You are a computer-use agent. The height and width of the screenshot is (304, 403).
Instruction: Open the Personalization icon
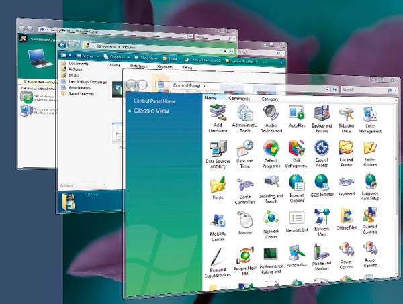pos(297,252)
